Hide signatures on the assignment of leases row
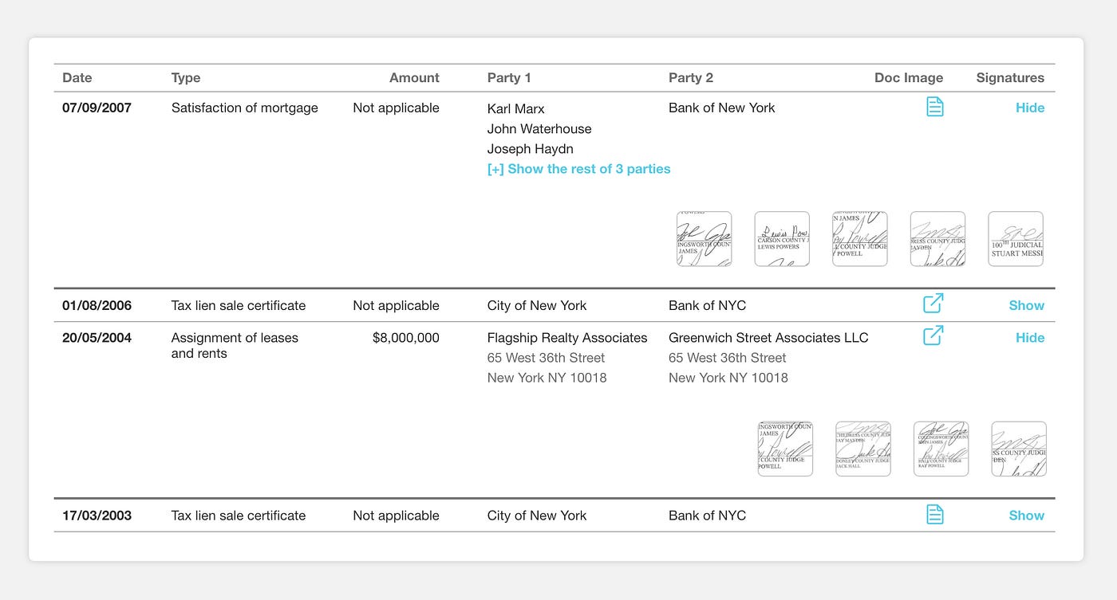1117x600 pixels. click(1030, 337)
